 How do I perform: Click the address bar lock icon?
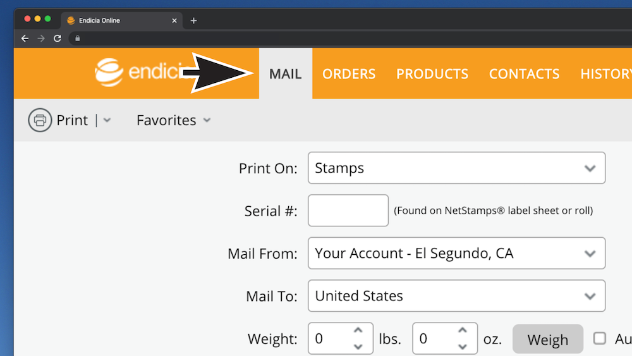tap(78, 39)
